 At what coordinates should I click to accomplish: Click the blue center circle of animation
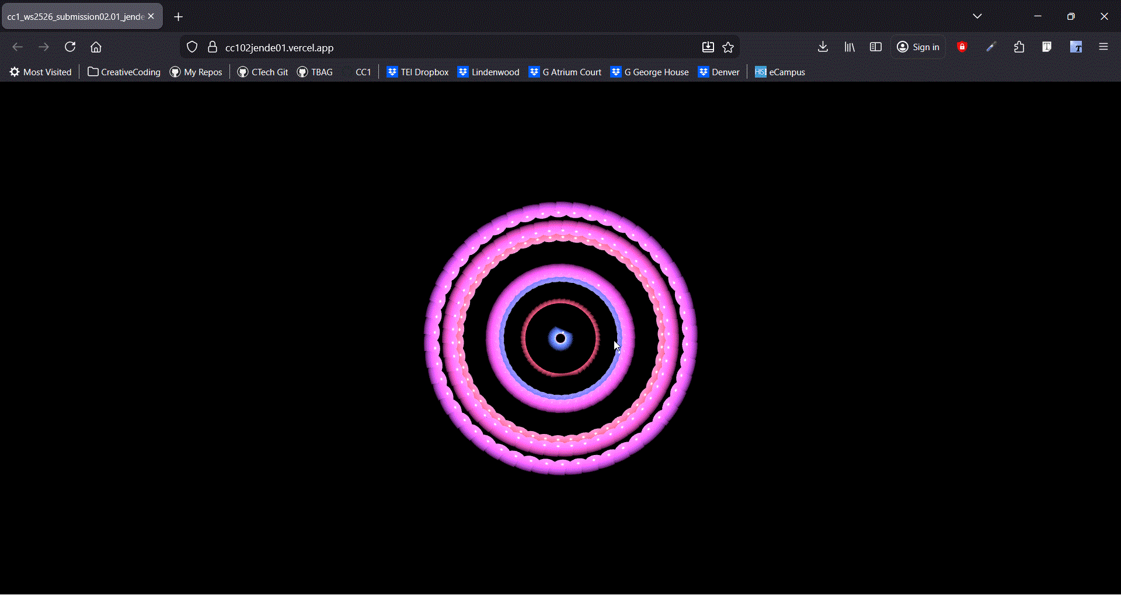(x=560, y=338)
